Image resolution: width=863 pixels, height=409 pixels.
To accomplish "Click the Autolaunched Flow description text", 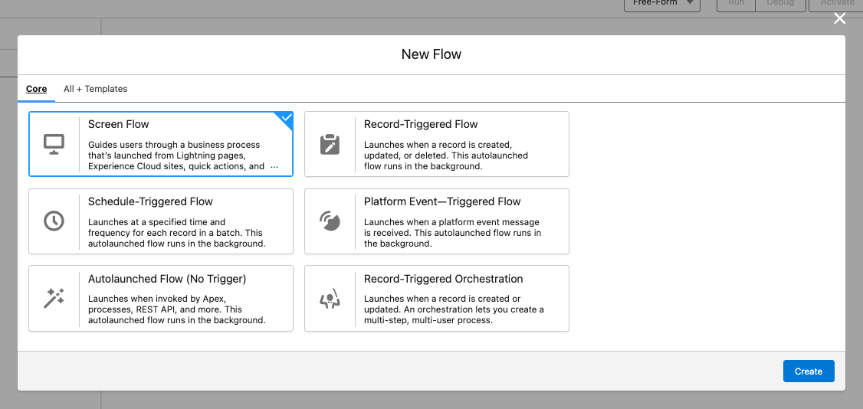I will 177,309.
